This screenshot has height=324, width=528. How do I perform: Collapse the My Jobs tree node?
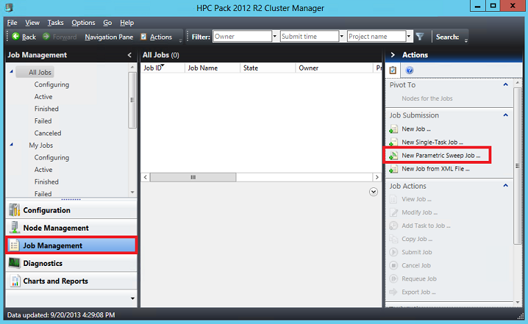[12, 144]
